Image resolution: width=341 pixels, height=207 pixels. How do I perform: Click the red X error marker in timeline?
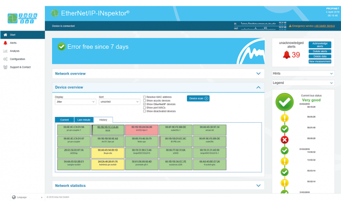coord(284,140)
